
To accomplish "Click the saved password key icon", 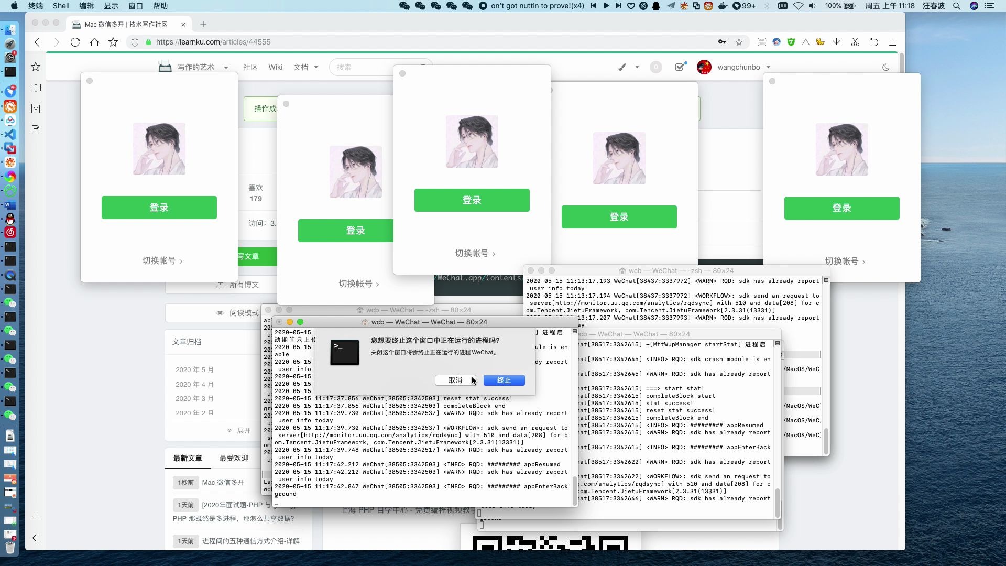I will (x=722, y=42).
